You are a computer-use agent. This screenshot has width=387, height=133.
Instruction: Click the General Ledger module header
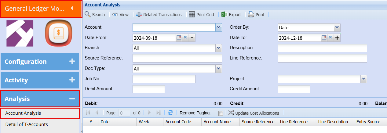coord(41,9)
